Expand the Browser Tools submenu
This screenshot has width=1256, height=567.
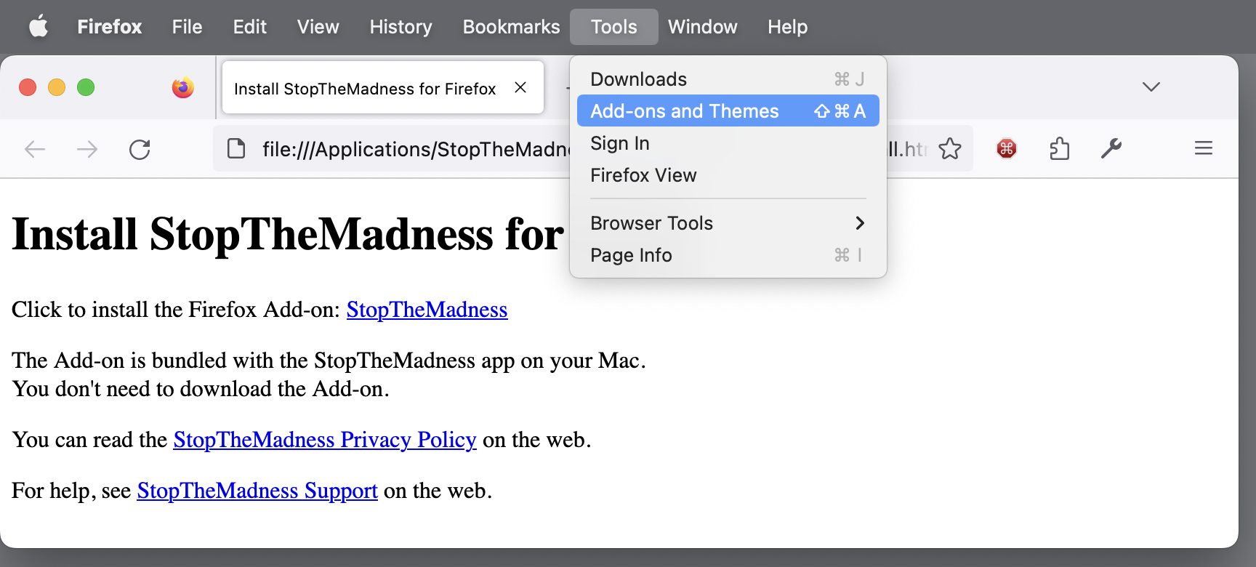point(727,223)
